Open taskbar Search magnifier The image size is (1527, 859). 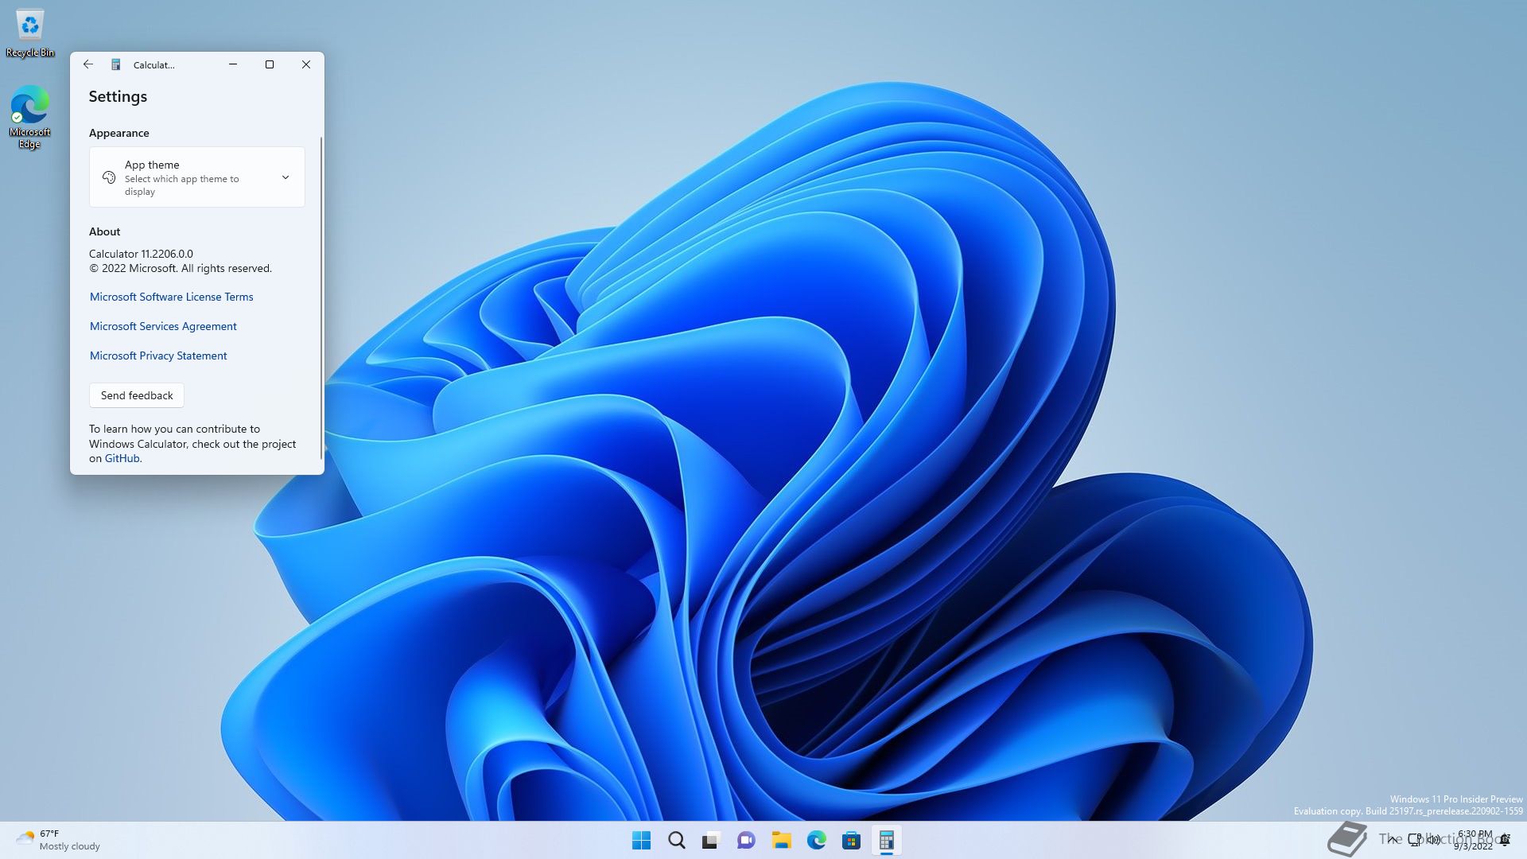click(x=676, y=840)
